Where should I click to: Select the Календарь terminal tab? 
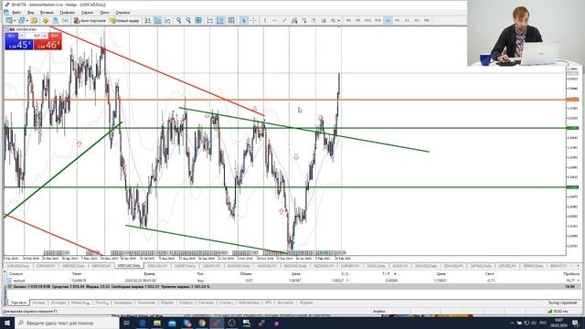pos(122,302)
